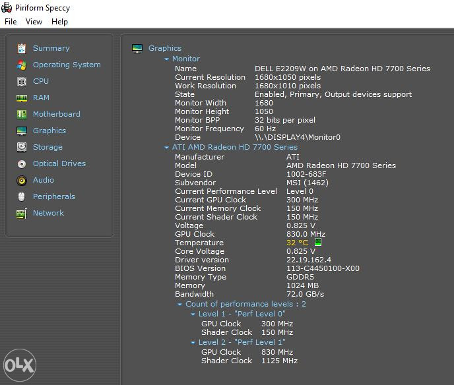Collapse Level 2 "Perf Level 1" node
The width and height of the screenshot is (454, 385).
pyautogui.click(x=193, y=343)
